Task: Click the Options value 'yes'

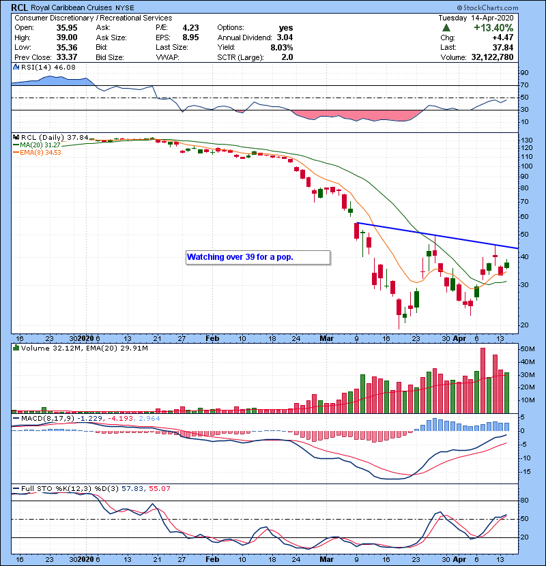Action: 286,28
